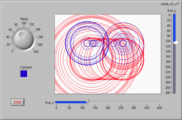Click the 160 mark on Raza knob scale

41,37
